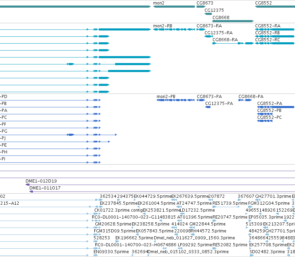The width and height of the screenshot is (295, 257).
Task: Click the FGM315D09.5prime EST label
Action: click(x=115, y=231)
